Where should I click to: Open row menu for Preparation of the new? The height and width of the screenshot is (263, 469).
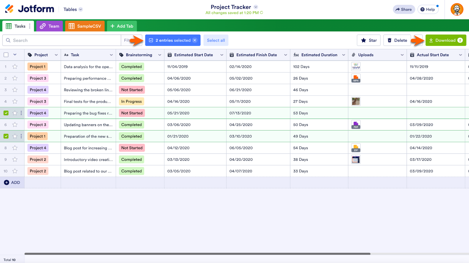click(x=21, y=136)
